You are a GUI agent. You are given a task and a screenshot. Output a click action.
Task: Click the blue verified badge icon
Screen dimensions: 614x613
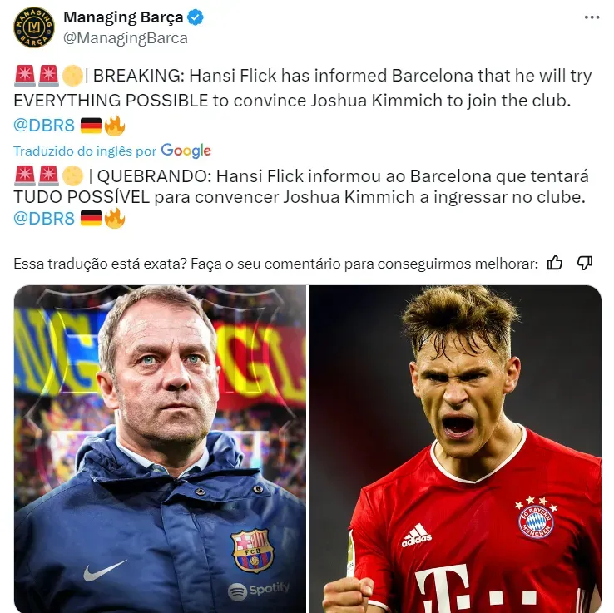(x=195, y=17)
